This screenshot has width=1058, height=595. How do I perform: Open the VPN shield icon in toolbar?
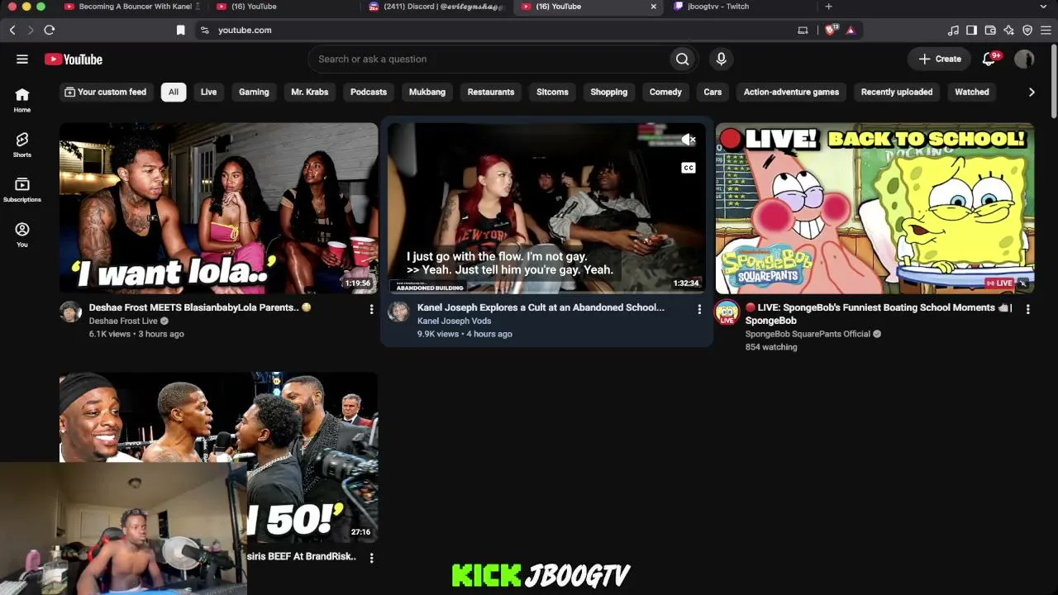(1027, 30)
